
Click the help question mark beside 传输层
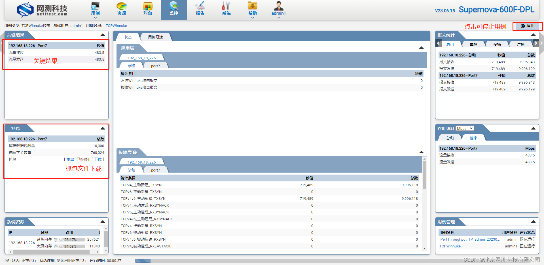pyautogui.click(x=135, y=152)
